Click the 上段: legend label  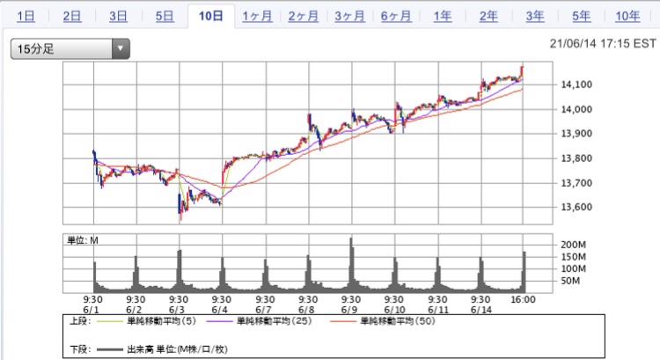pyautogui.click(x=80, y=321)
